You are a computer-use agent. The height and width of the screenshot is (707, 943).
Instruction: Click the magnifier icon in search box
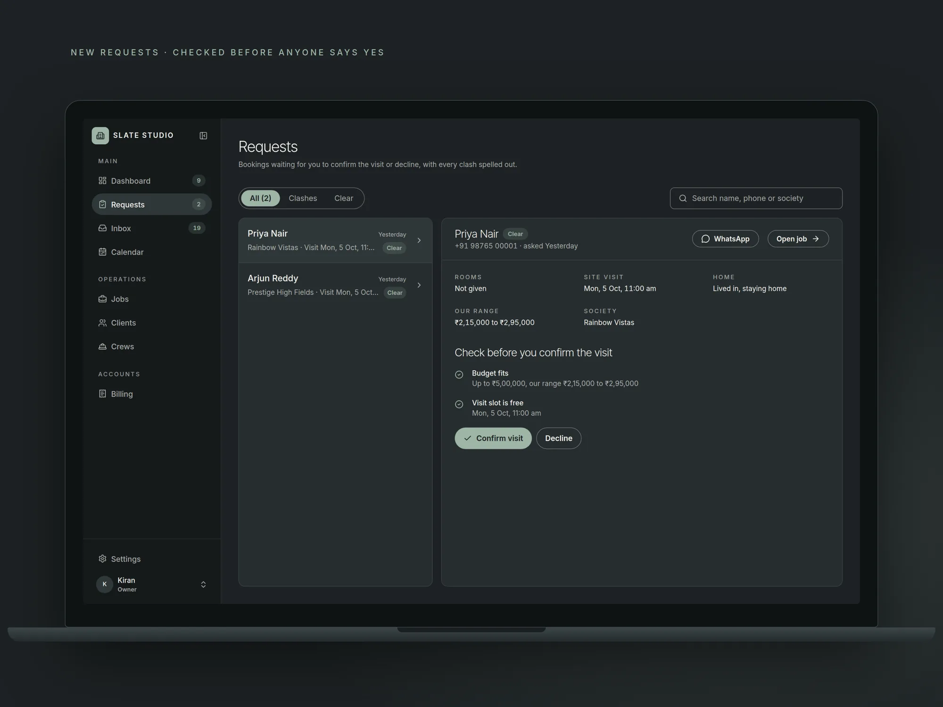click(683, 198)
